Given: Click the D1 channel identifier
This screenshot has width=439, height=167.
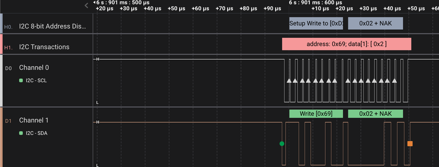Looking at the screenshot, I should (x=8, y=121).
